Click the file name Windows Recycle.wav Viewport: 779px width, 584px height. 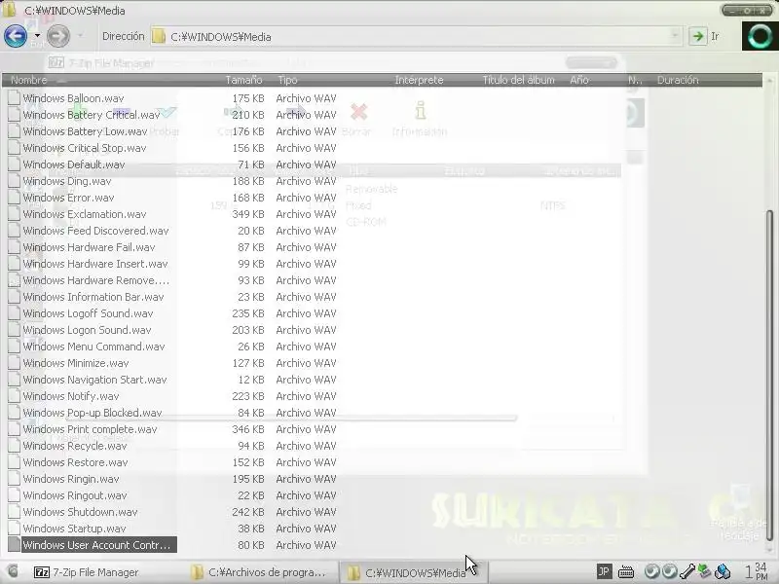click(75, 446)
